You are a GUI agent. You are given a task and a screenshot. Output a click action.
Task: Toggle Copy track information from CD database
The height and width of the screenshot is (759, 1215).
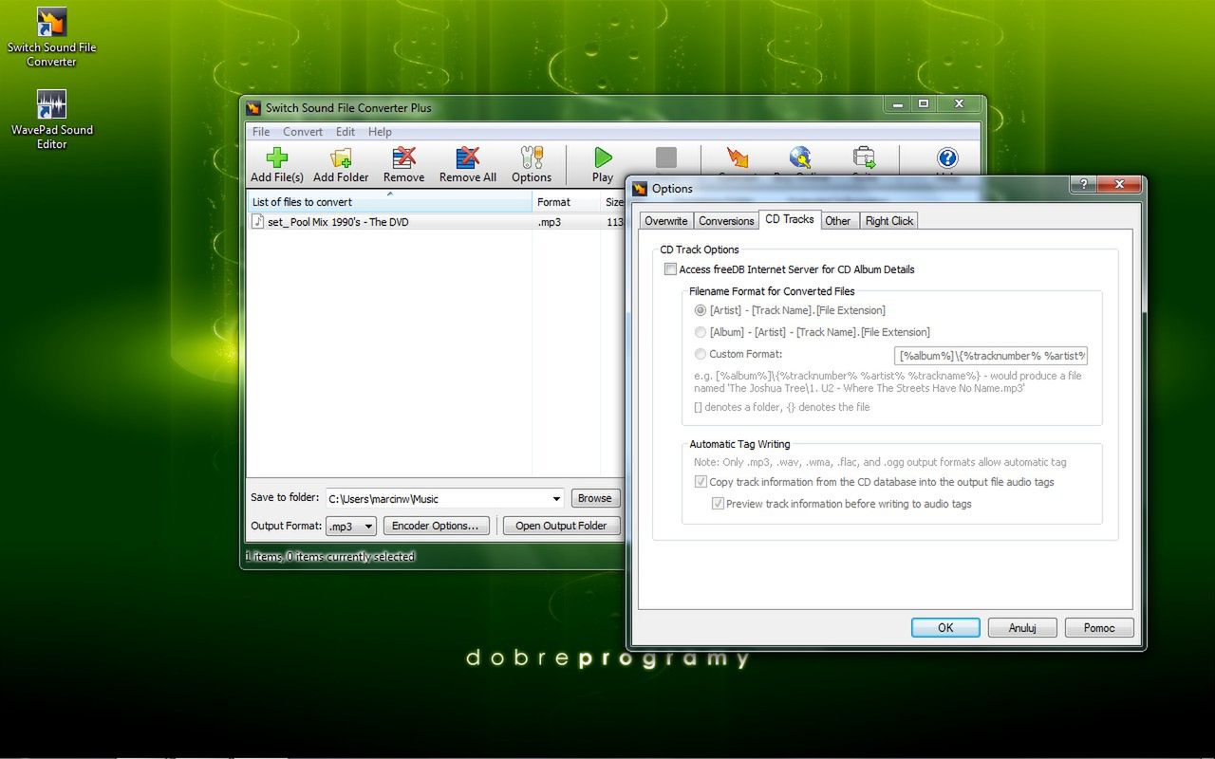[701, 482]
